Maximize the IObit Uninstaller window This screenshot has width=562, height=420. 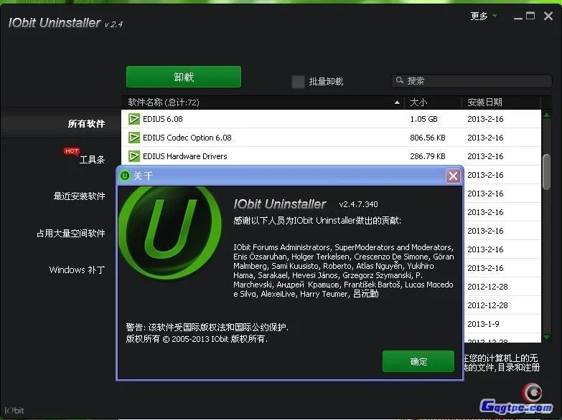(530, 16)
